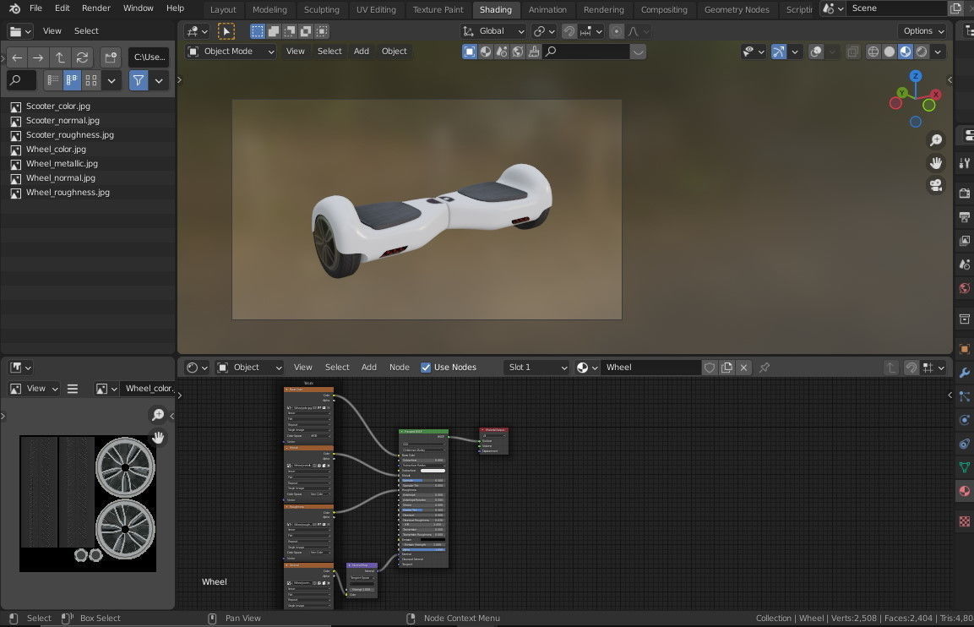974x627 pixels.
Task: Open the Global transform orientation dropdown
Action: pyautogui.click(x=493, y=31)
